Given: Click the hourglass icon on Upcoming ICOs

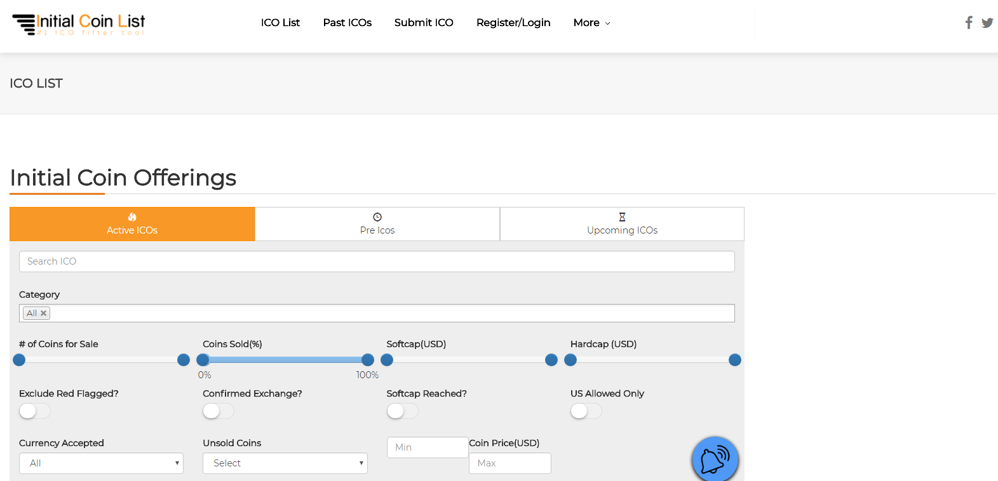Looking at the screenshot, I should pyautogui.click(x=622, y=217).
